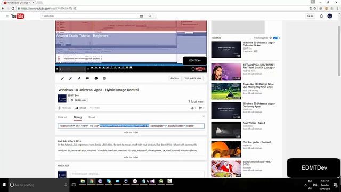Switch to the Email tab

(92, 117)
